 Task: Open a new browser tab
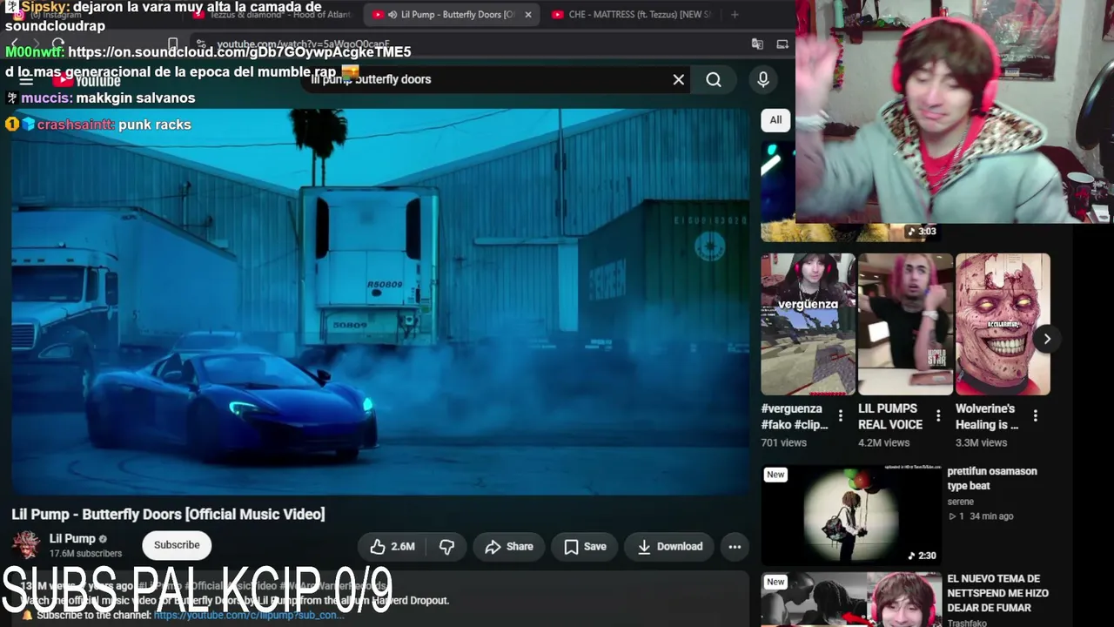click(735, 15)
